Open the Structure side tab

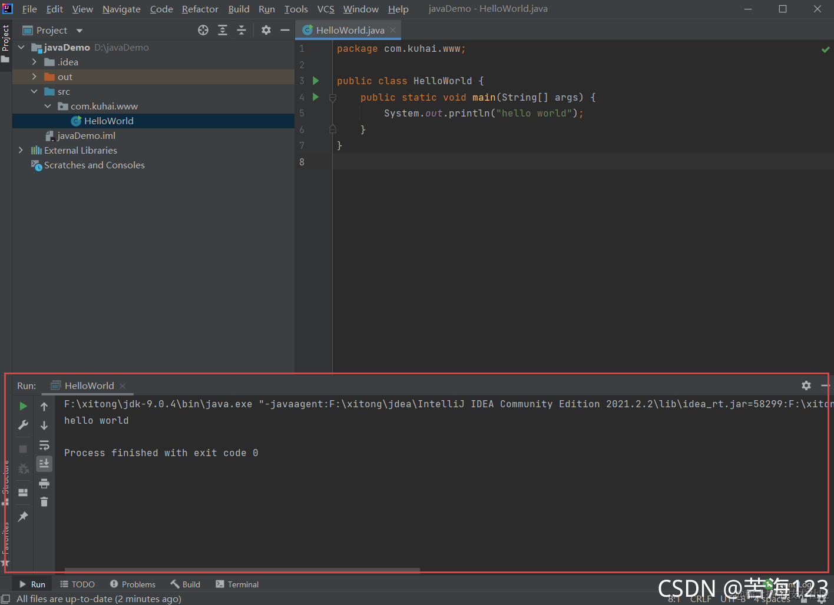click(x=6, y=481)
